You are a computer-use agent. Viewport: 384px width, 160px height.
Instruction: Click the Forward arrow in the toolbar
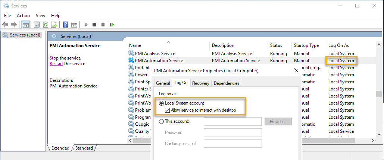[14, 25]
